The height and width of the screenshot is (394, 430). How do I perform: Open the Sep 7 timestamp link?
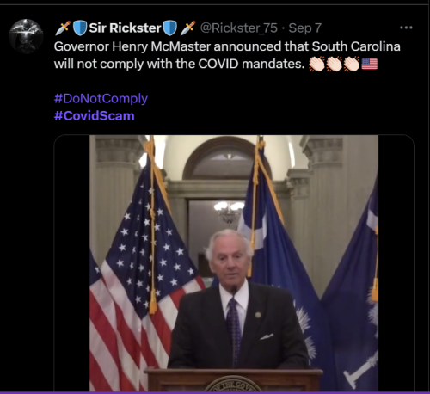point(305,28)
